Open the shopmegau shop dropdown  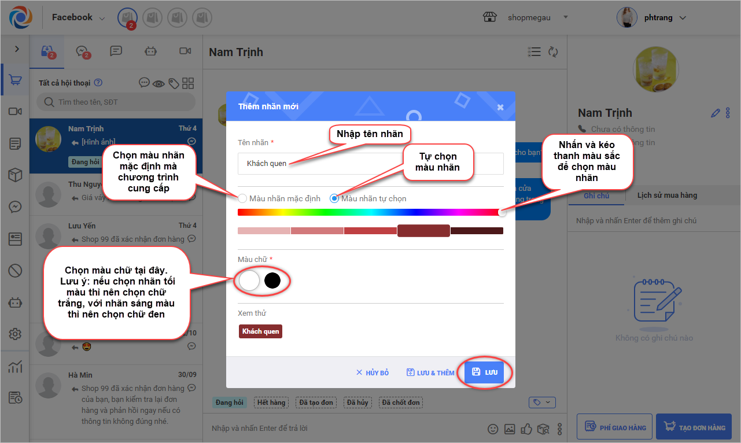click(538, 17)
